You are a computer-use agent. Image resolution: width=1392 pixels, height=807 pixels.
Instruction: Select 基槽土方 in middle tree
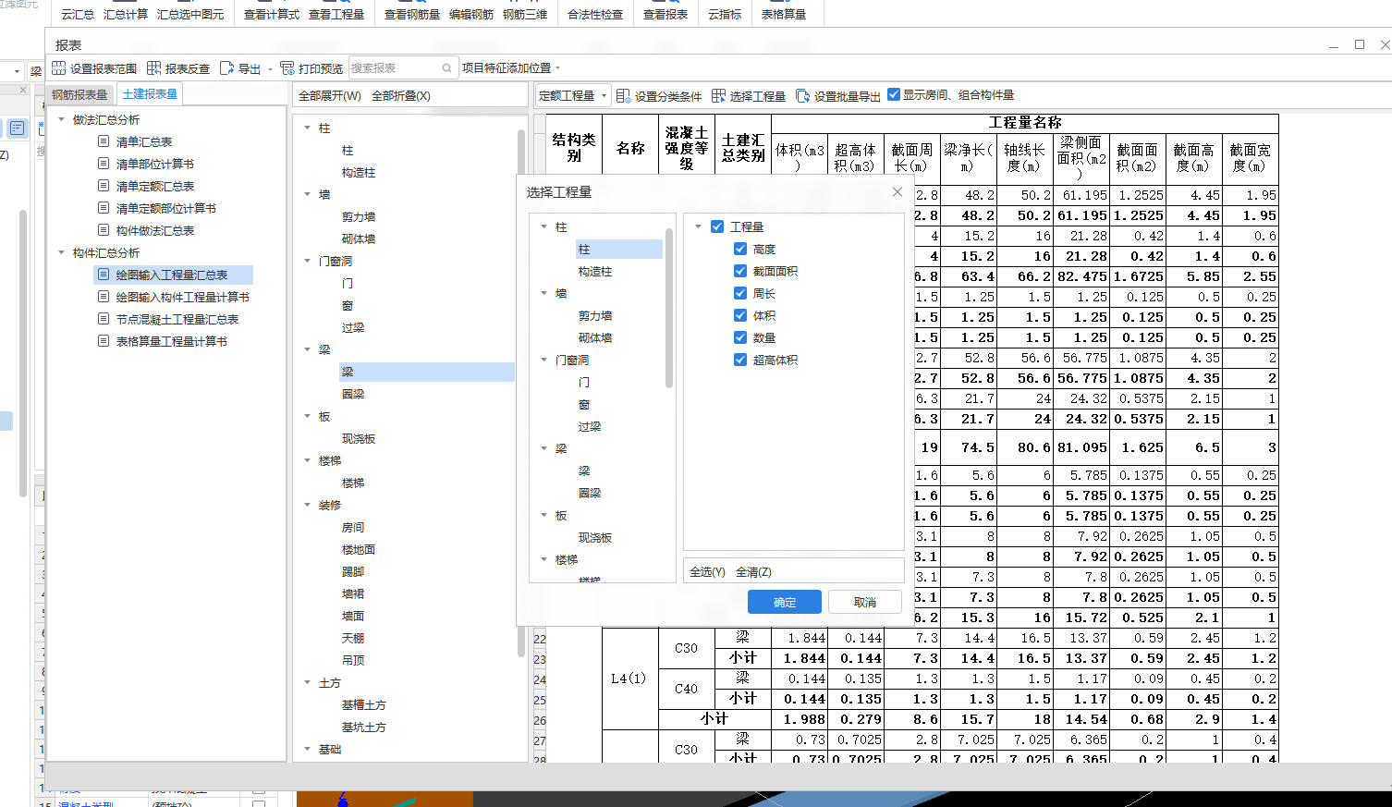pos(364,704)
